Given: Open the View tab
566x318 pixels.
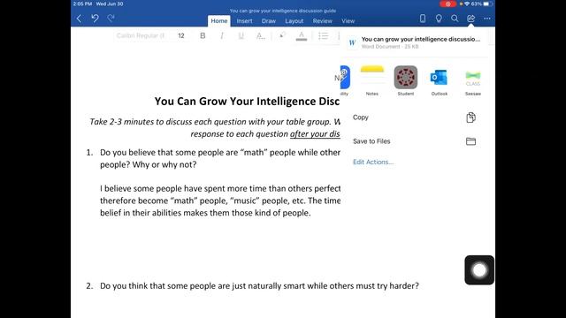Looking at the screenshot, I should pos(348,21).
